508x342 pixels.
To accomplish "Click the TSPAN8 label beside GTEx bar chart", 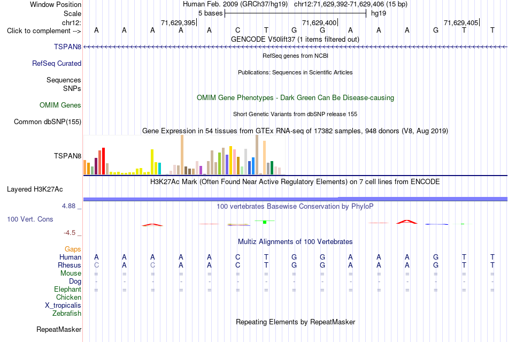I will (x=67, y=156).
